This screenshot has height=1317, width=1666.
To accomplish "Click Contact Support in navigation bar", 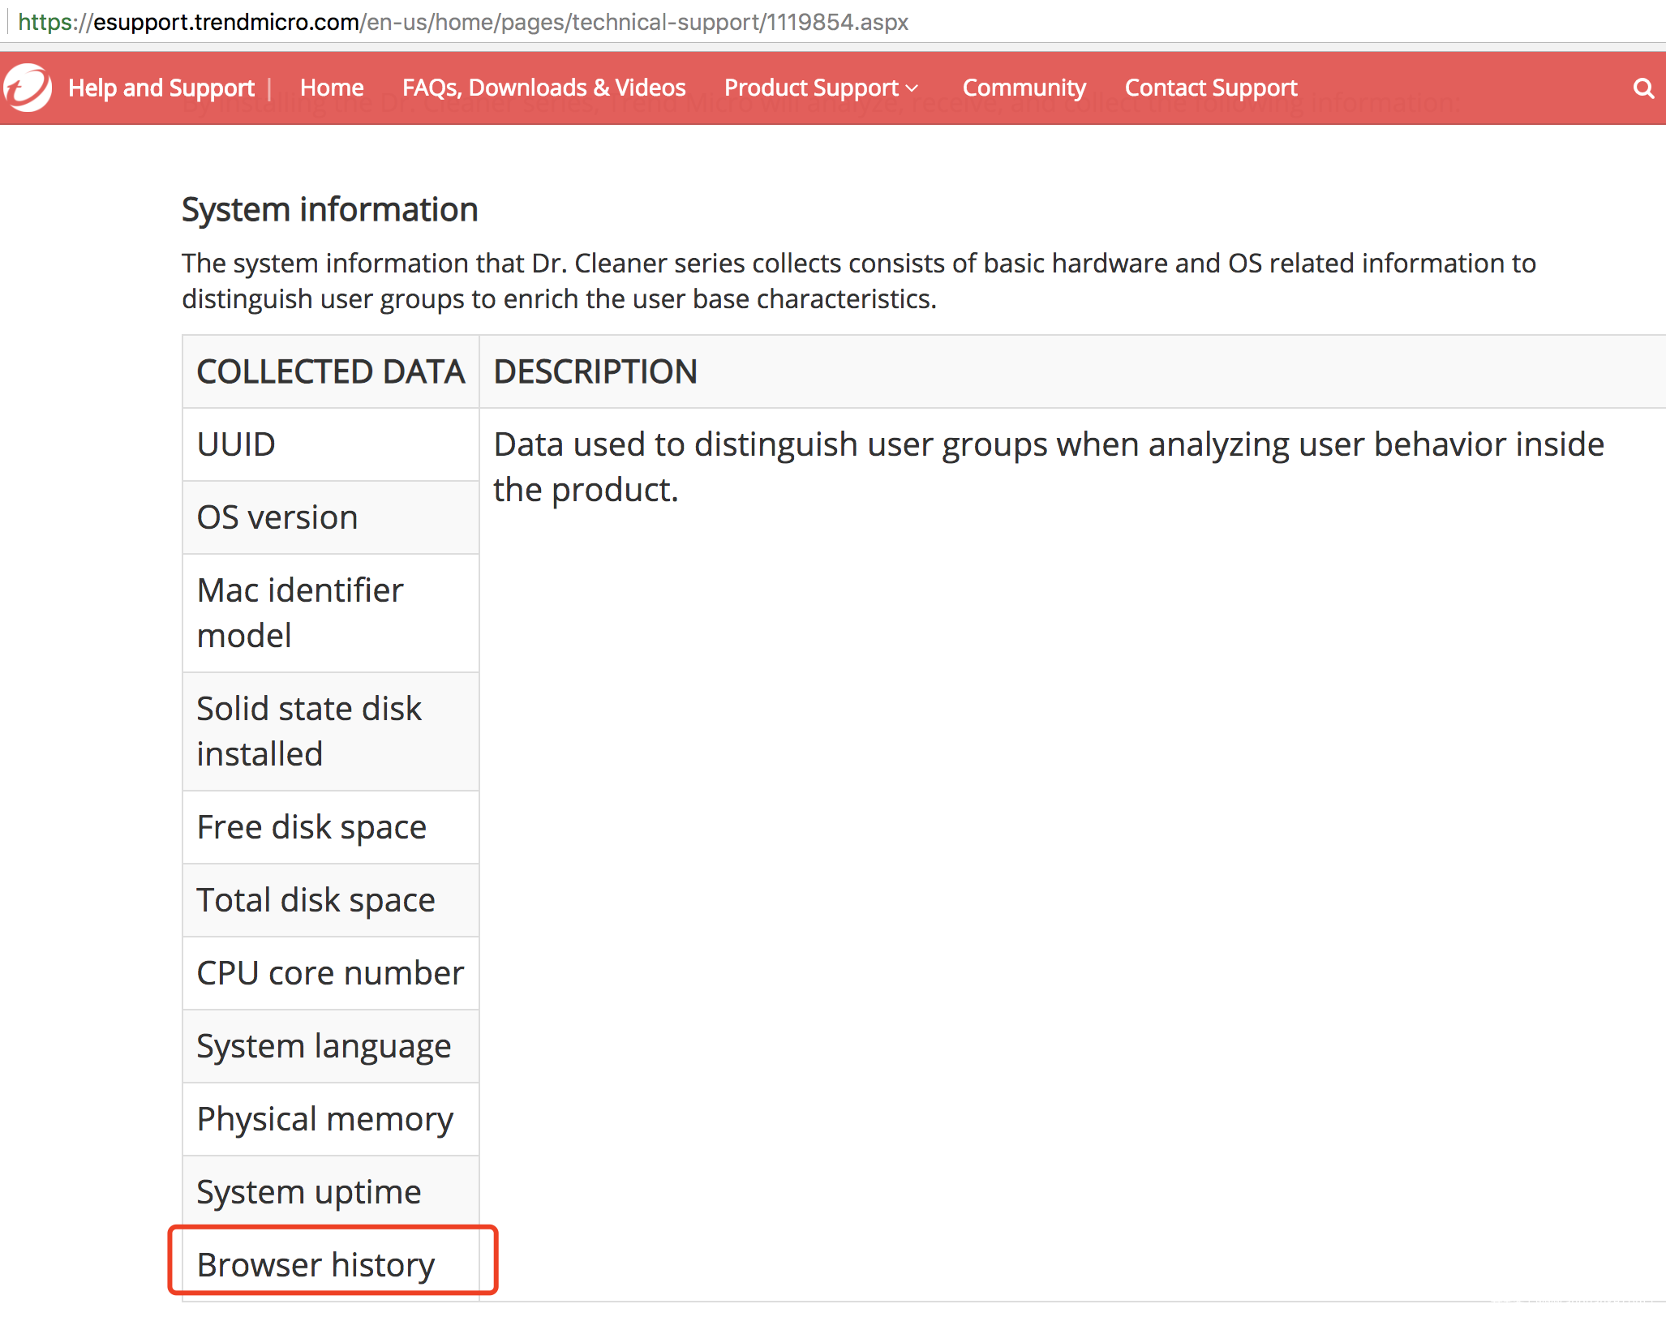I will coord(1210,88).
